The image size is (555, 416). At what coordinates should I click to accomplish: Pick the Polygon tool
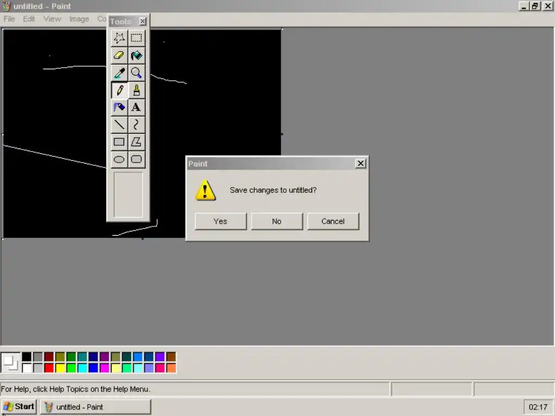136,142
